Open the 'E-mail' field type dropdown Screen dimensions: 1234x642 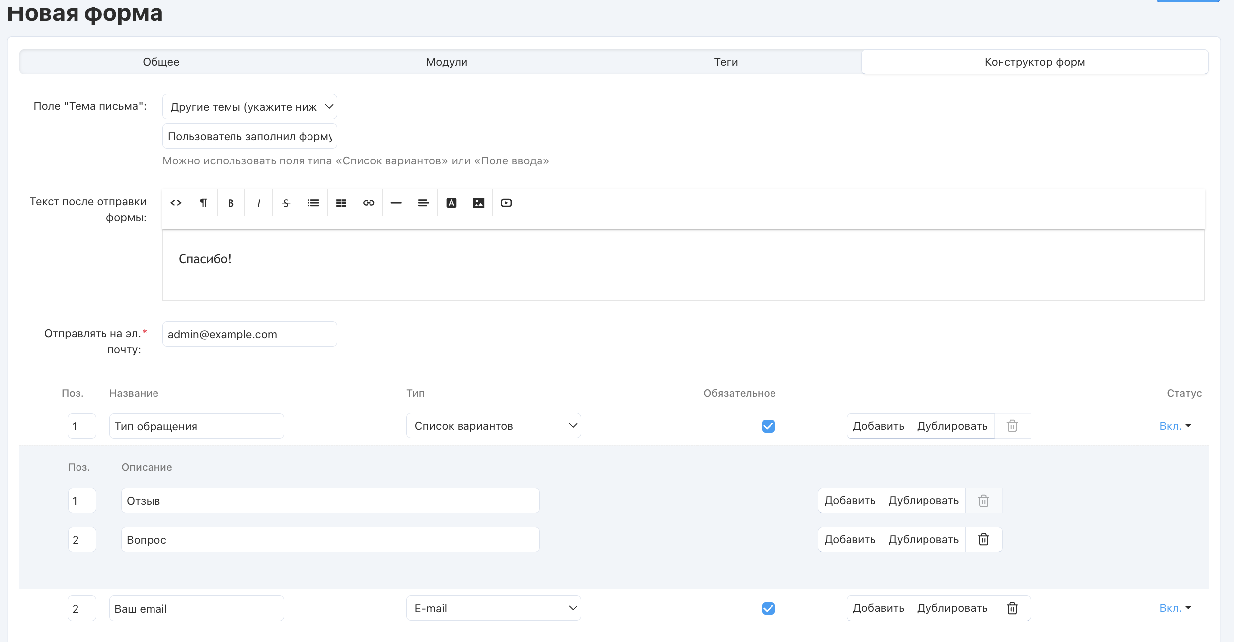tap(493, 608)
